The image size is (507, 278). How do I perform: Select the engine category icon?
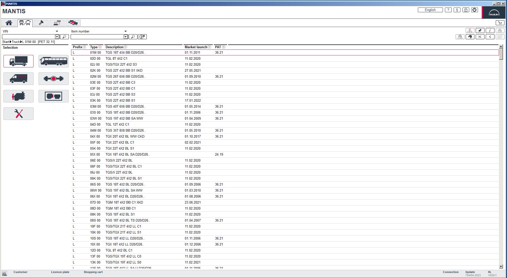point(19,96)
